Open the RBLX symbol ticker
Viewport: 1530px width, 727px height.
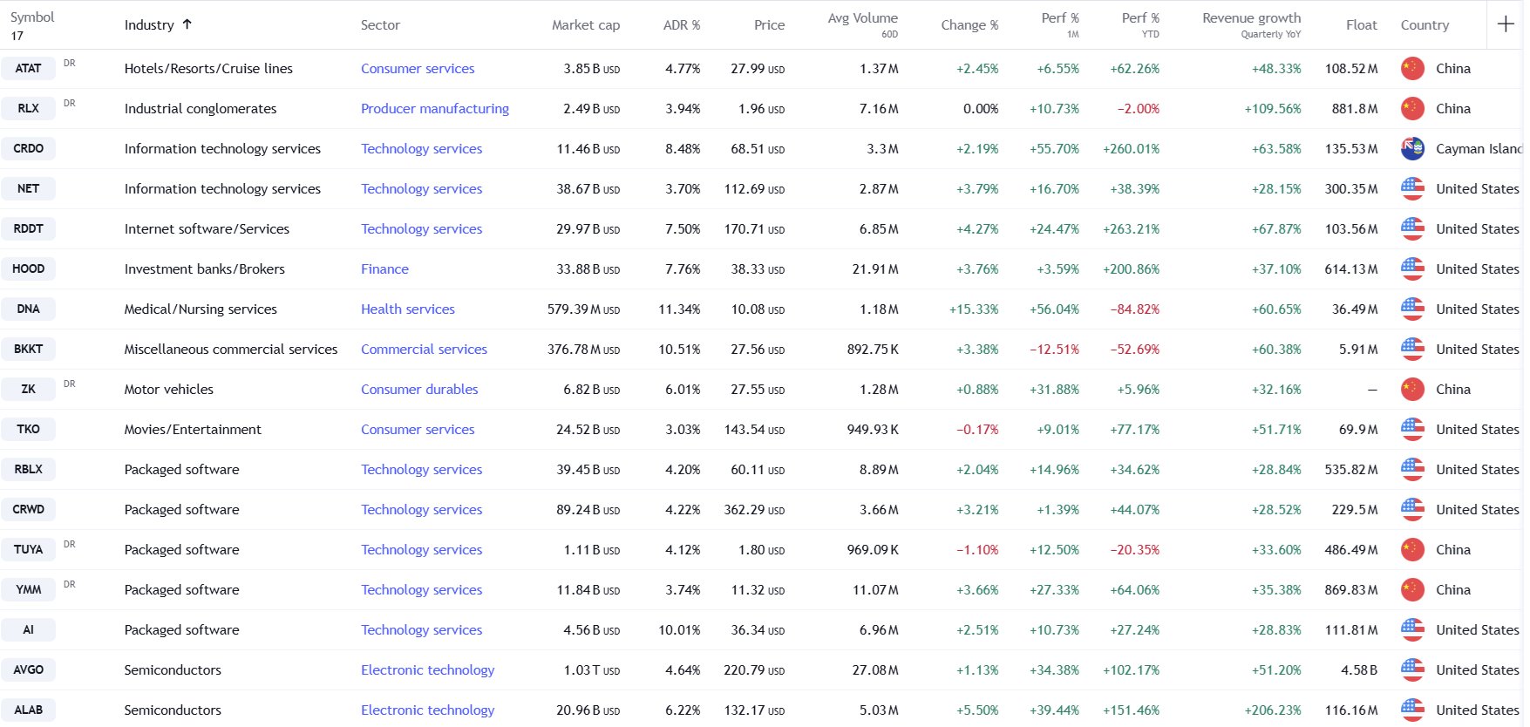(x=28, y=470)
